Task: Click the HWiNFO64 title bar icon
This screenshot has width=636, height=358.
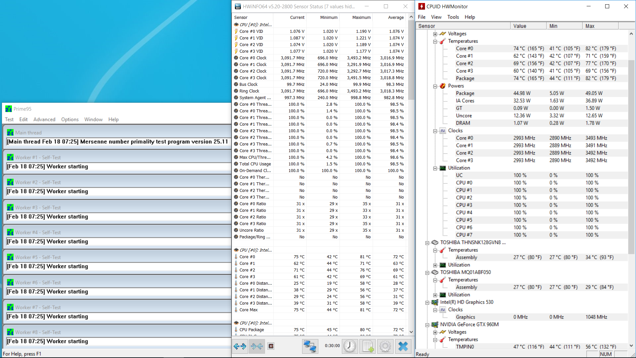Action: (x=238, y=6)
